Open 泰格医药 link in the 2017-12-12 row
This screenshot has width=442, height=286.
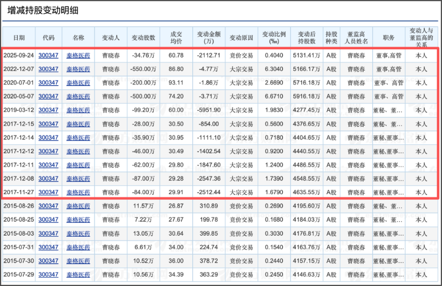click(78, 152)
